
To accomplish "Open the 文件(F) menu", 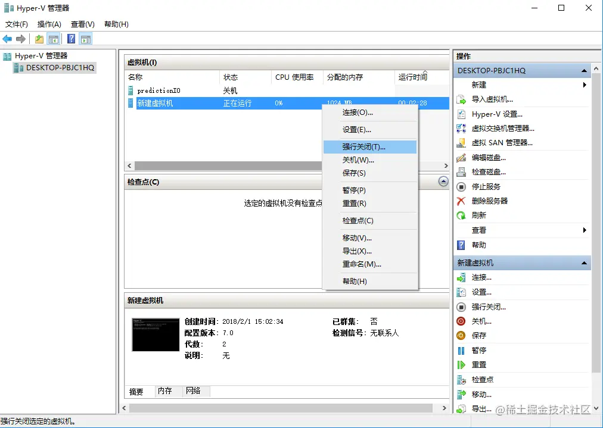I will [17, 24].
